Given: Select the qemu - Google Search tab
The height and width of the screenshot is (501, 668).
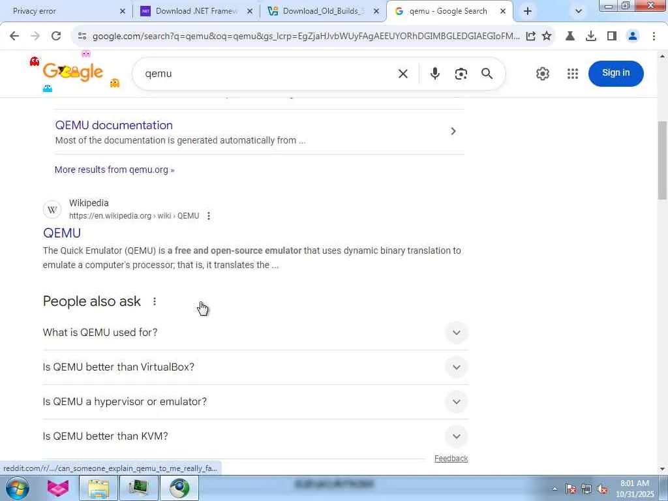Looking at the screenshot, I should click(449, 12).
